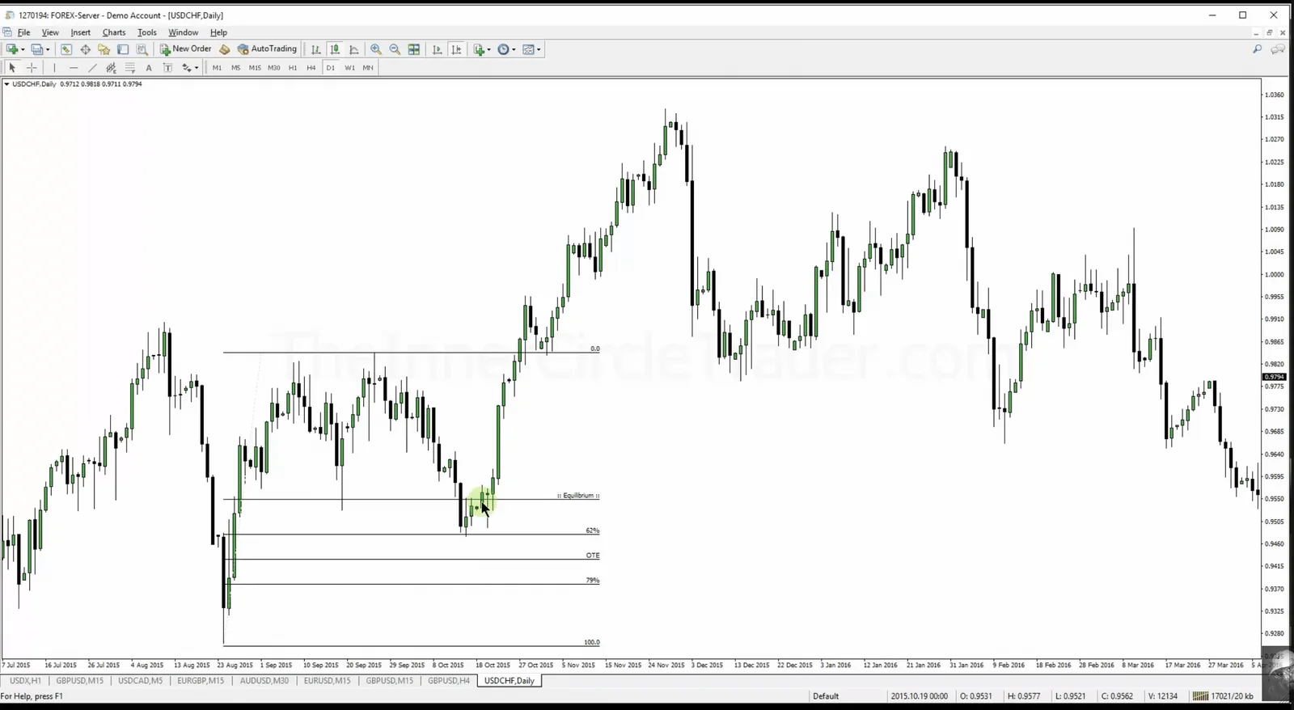The height and width of the screenshot is (710, 1294).
Task: Select the Crosshair tool
Action: tap(32, 68)
